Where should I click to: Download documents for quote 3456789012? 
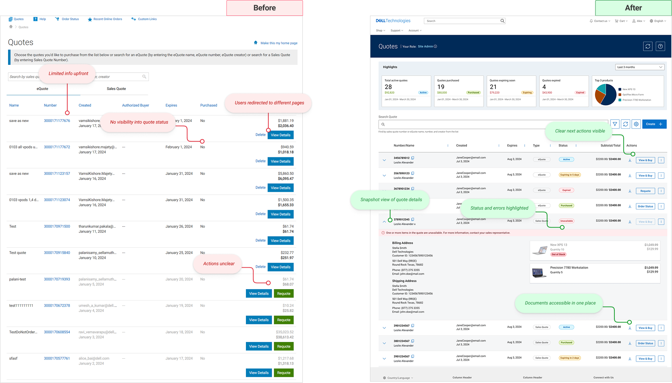click(630, 160)
